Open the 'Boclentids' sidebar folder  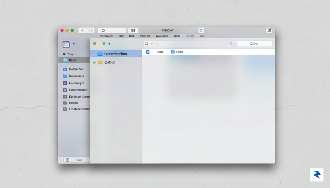coord(74,76)
